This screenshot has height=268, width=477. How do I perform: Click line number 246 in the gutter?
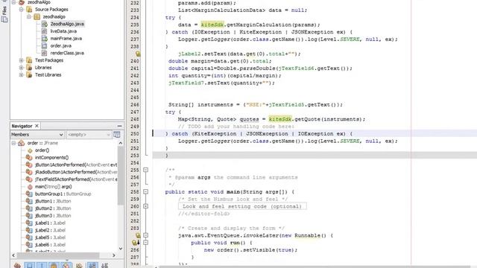tap(134, 104)
